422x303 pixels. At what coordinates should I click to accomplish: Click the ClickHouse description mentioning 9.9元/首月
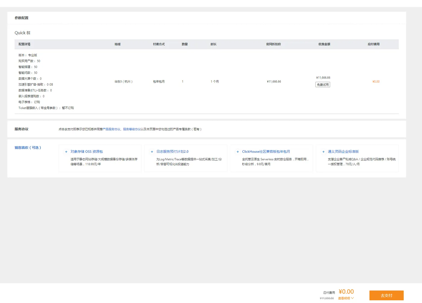tap(276, 162)
